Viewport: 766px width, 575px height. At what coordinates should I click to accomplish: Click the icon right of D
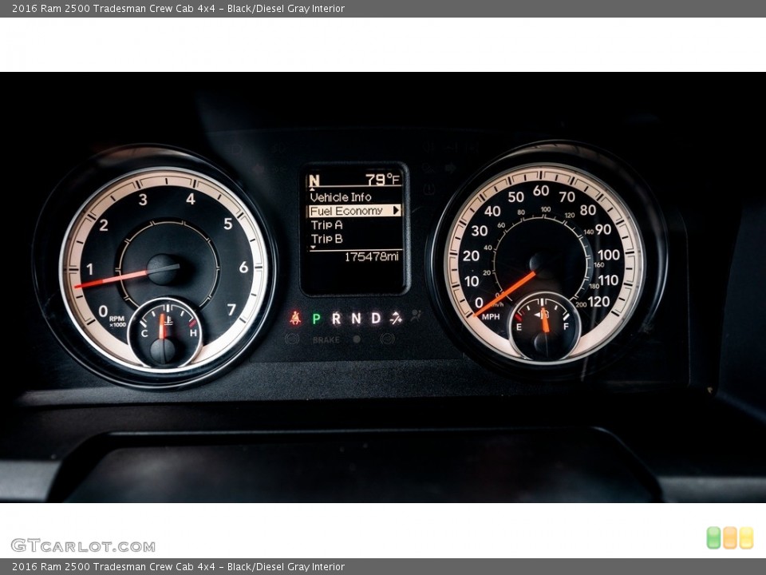pos(396,319)
